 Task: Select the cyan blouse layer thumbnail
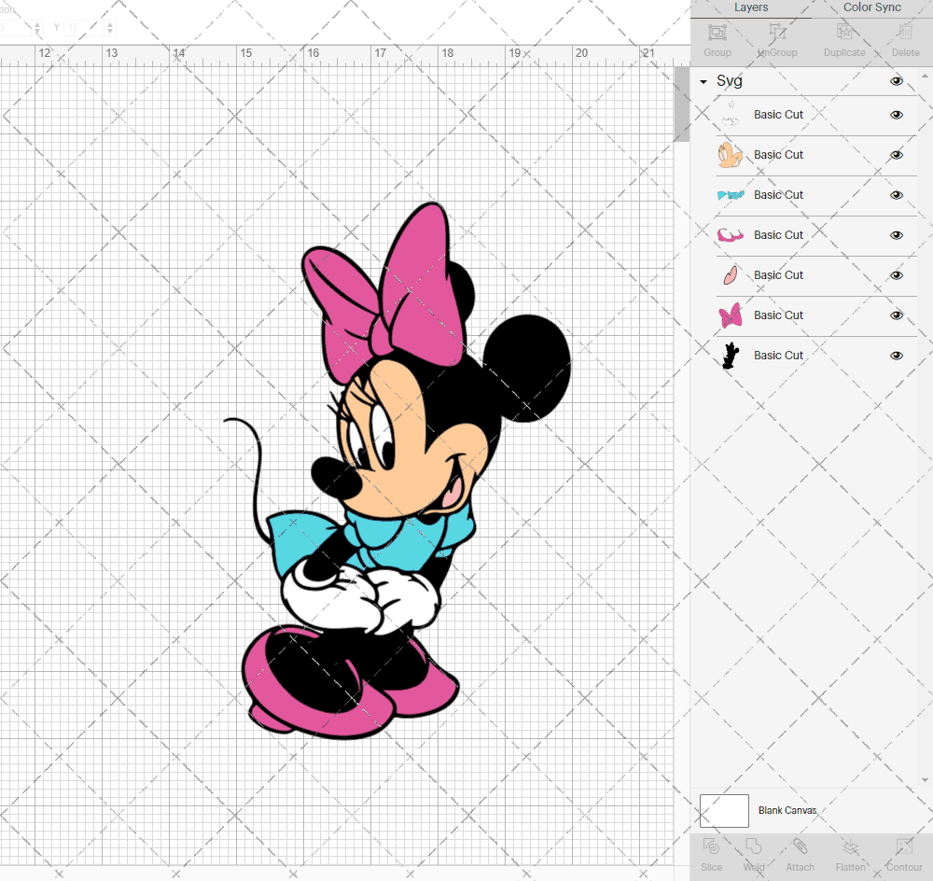(x=731, y=195)
